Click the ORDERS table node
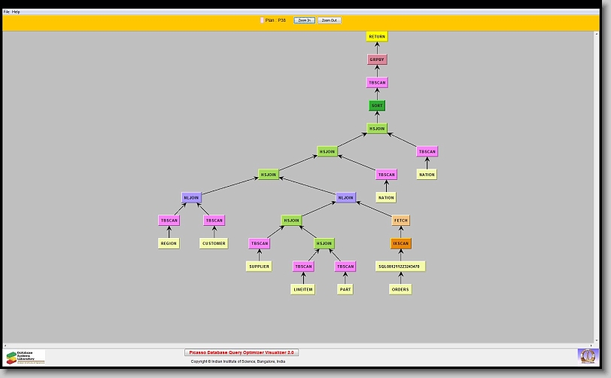The height and width of the screenshot is (378, 611). pyautogui.click(x=400, y=289)
